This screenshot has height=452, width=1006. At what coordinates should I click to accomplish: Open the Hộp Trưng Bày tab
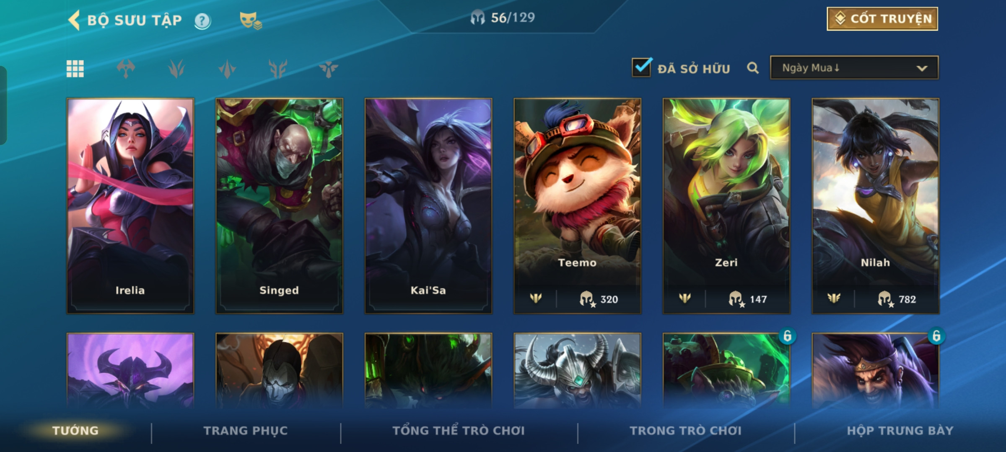click(900, 431)
